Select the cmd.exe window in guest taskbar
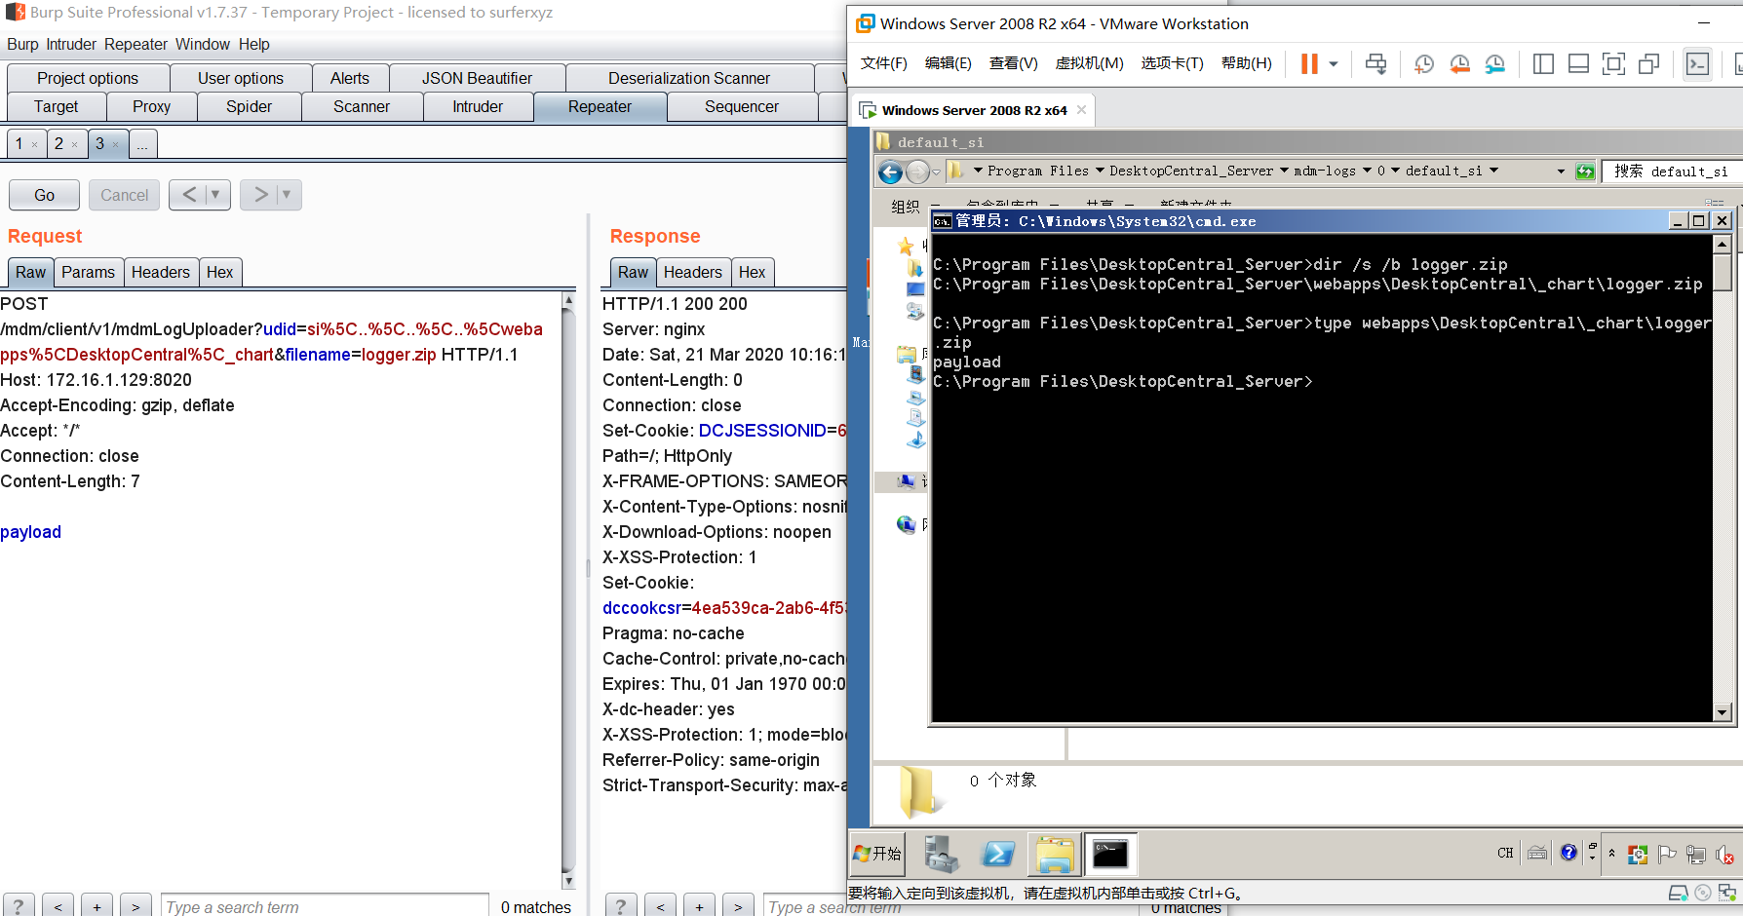Viewport: 1743px width, 916px height. (1109, 854)
